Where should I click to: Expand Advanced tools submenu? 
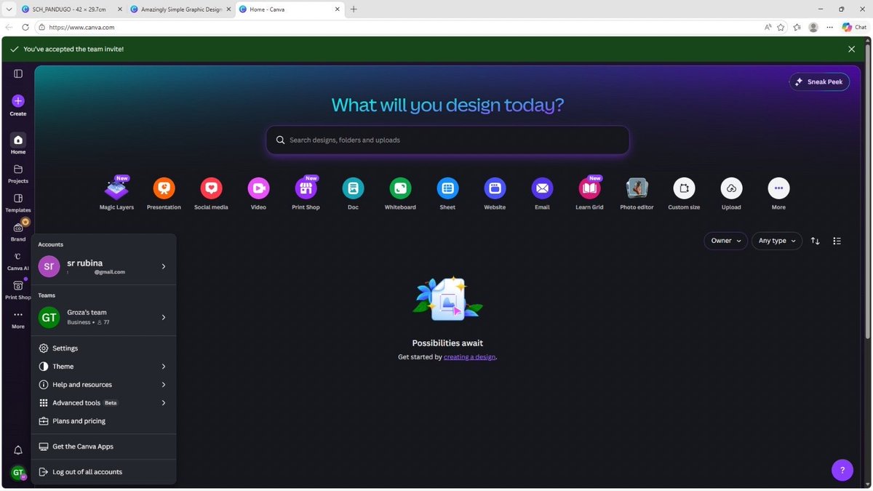point(103,403)
